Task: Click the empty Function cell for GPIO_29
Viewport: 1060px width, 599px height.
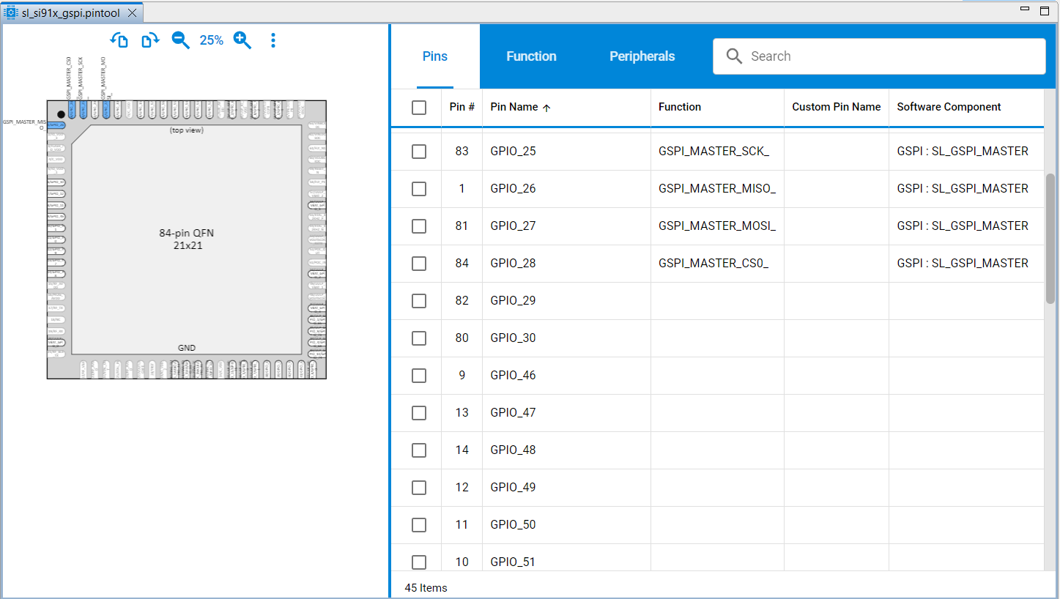Action: (716, 300)
